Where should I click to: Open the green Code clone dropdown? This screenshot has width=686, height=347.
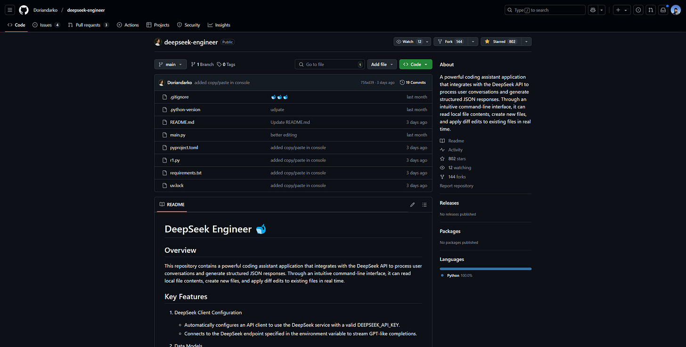pyautogui.click(x=416, y=65)
